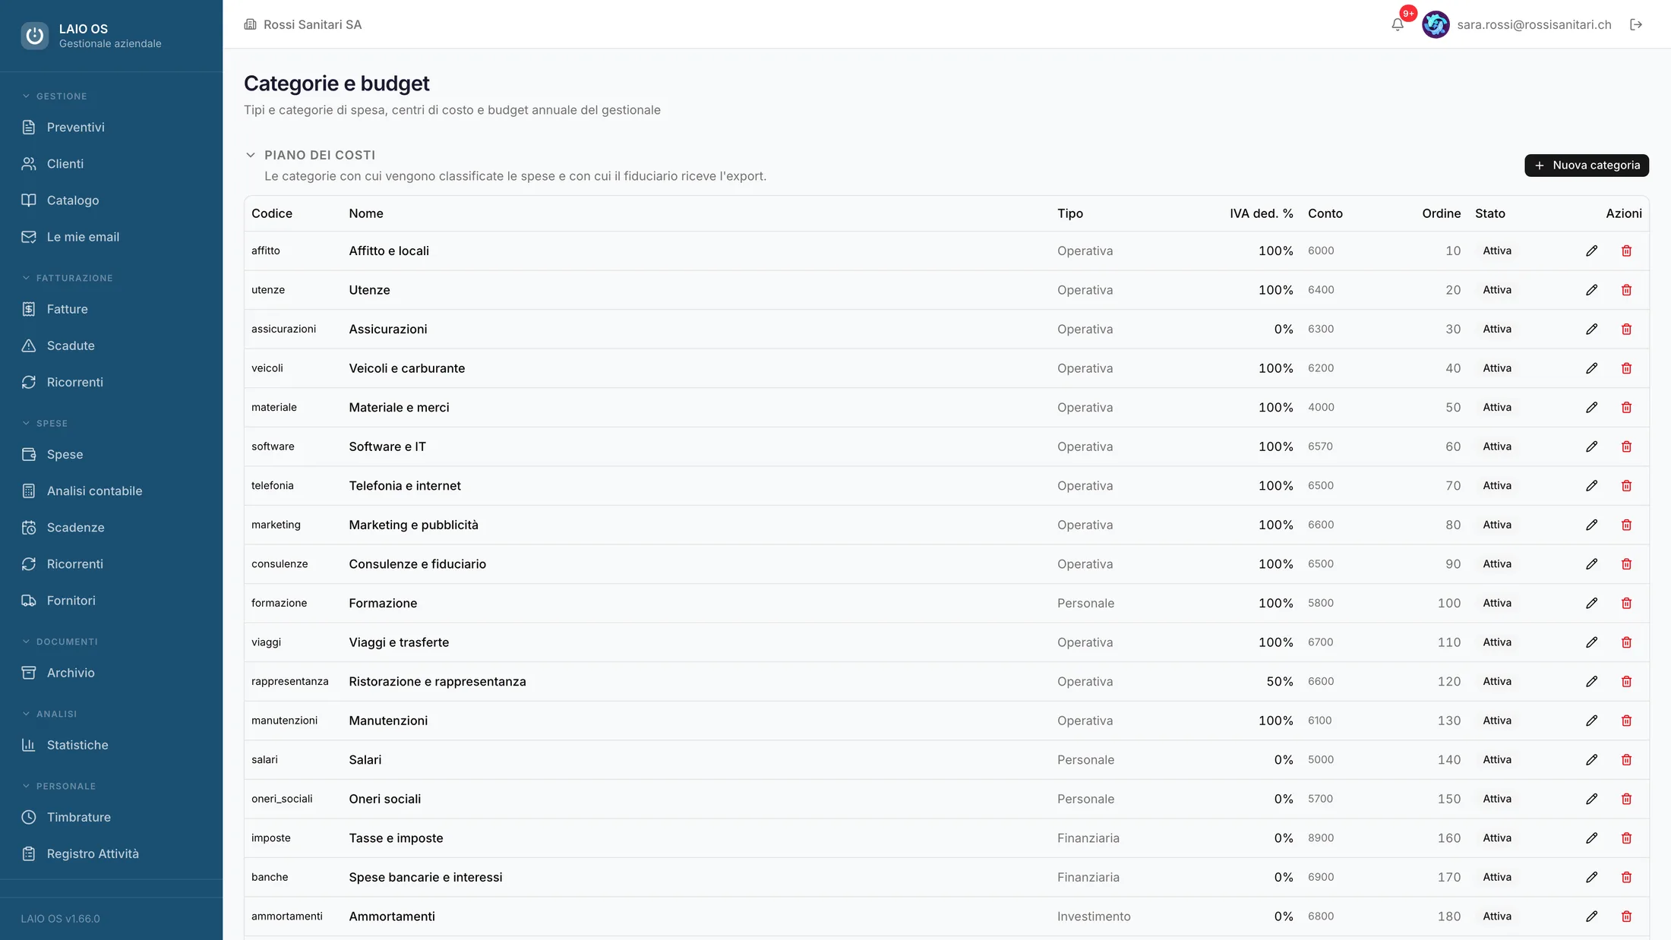Delete the Veicoli e carburante category
1671x940 pixels.
1626,368
